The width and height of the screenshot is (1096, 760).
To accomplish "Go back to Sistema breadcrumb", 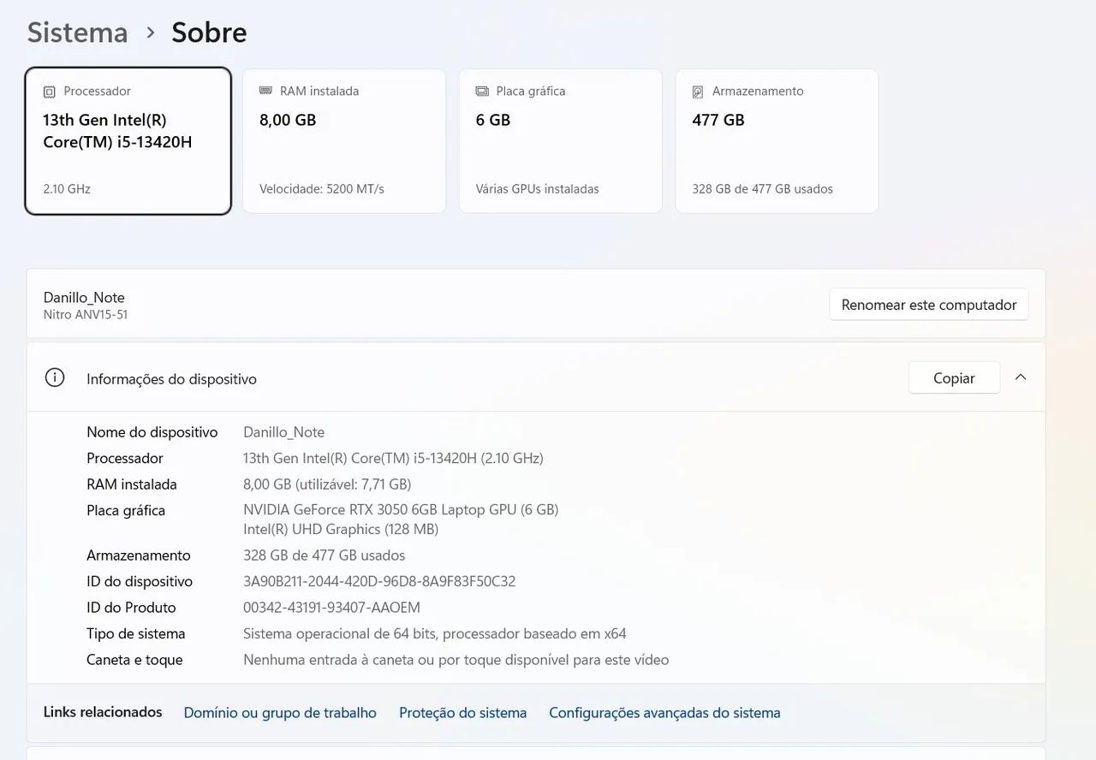I will pyautogui.click(x=77, y=33).
